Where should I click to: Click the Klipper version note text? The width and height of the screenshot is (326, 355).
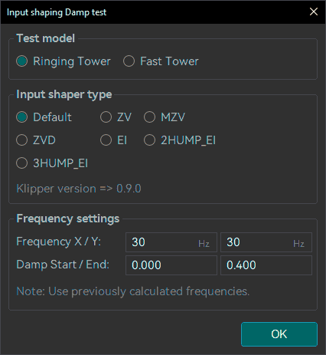click(79, 189)
